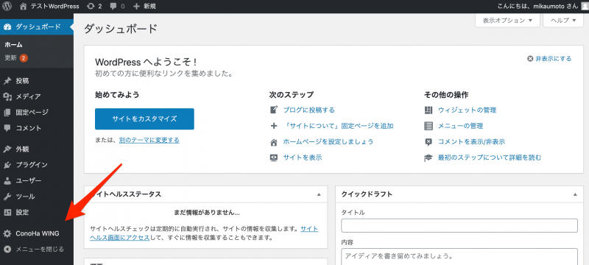Expand the ヘルプ dropdown tab
This screenshot has width=589, height=265.
(x=563, y=21)
